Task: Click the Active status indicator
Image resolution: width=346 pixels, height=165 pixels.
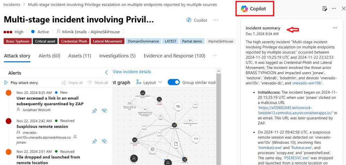Action: point(40,32)
